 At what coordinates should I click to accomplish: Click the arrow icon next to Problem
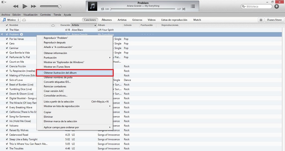22,34
